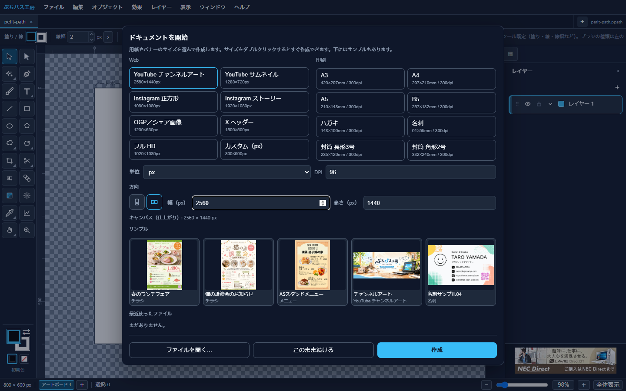Open the レイヤー menu in the menu bar

tap(161, 7)
